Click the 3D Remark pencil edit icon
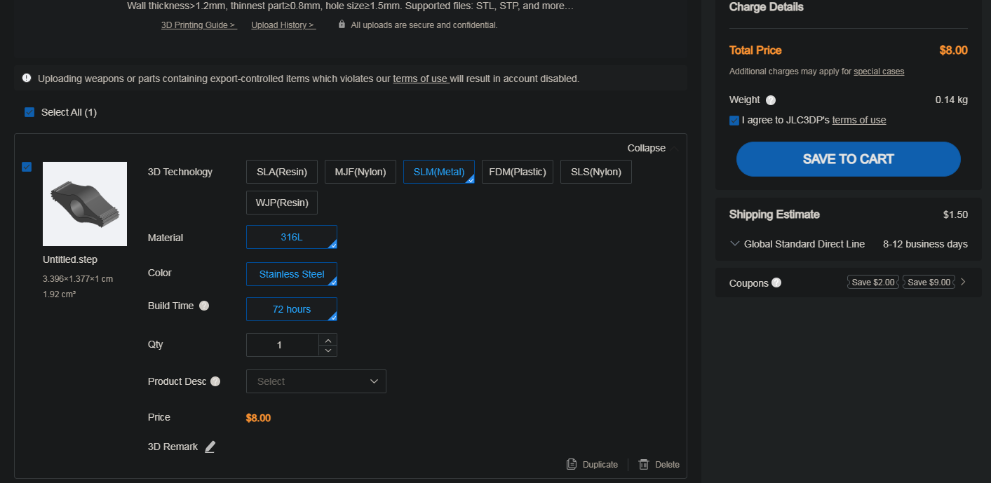The width and height of the screenshot is (991, 483). click(x=210, y=447)
